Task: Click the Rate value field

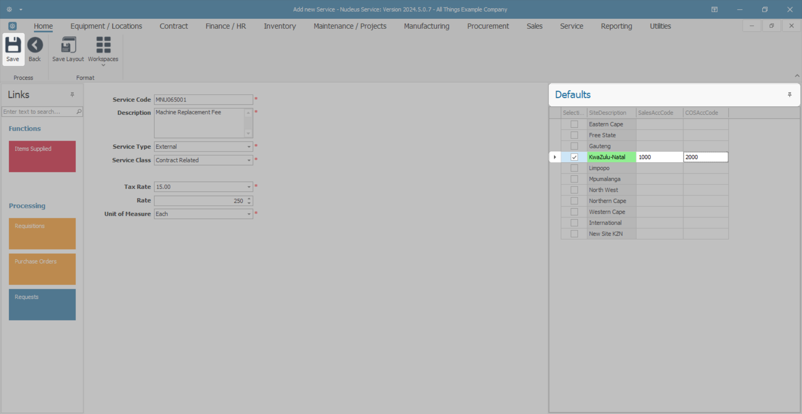Action: tap(200, 201)
